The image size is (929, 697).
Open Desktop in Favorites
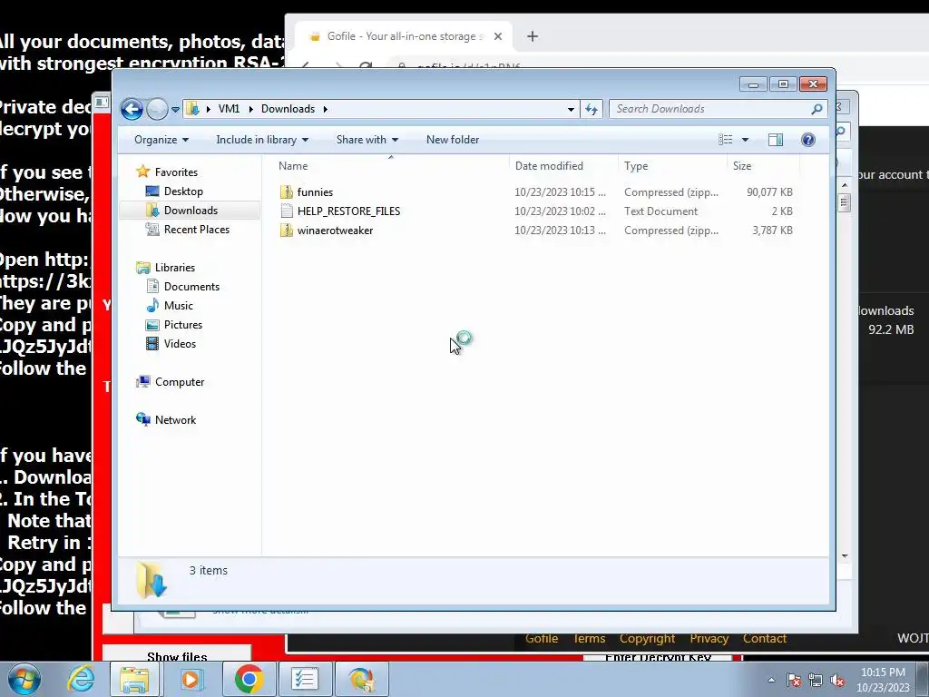click(183, 191)
